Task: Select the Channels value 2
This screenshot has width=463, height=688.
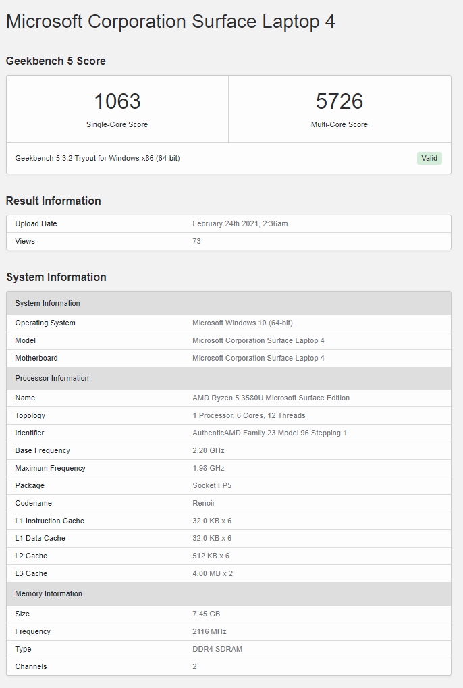Action: pos(194,666)
